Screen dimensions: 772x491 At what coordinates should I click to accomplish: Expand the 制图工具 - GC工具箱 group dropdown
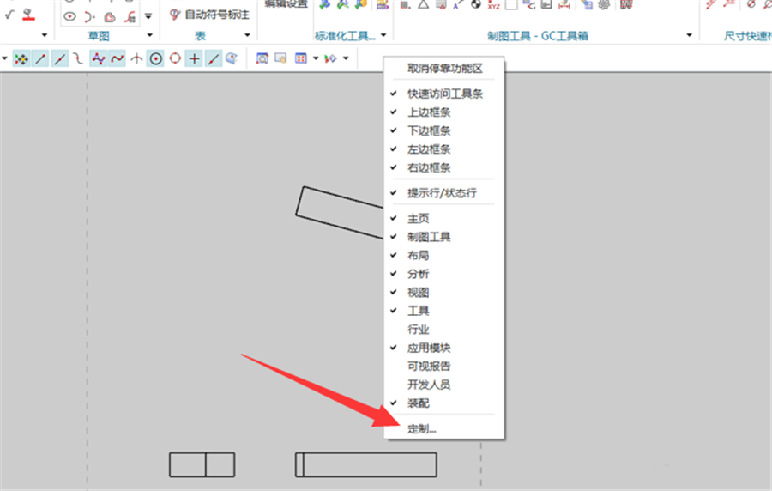coord(690,35)
